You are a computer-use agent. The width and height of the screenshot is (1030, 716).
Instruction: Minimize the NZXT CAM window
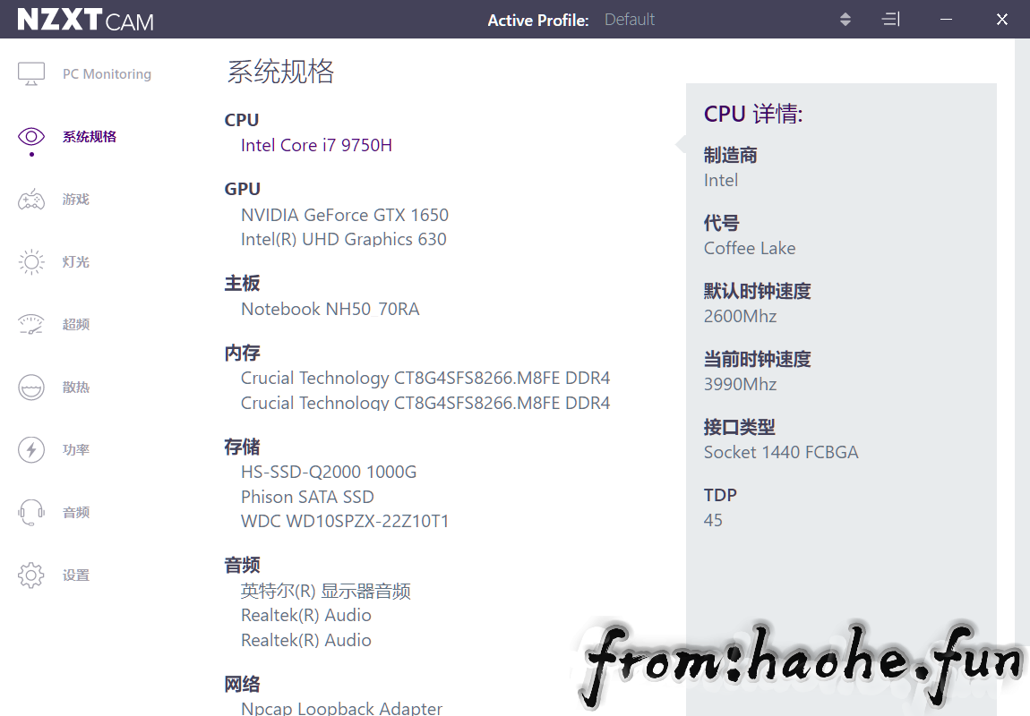coord(946,20)
